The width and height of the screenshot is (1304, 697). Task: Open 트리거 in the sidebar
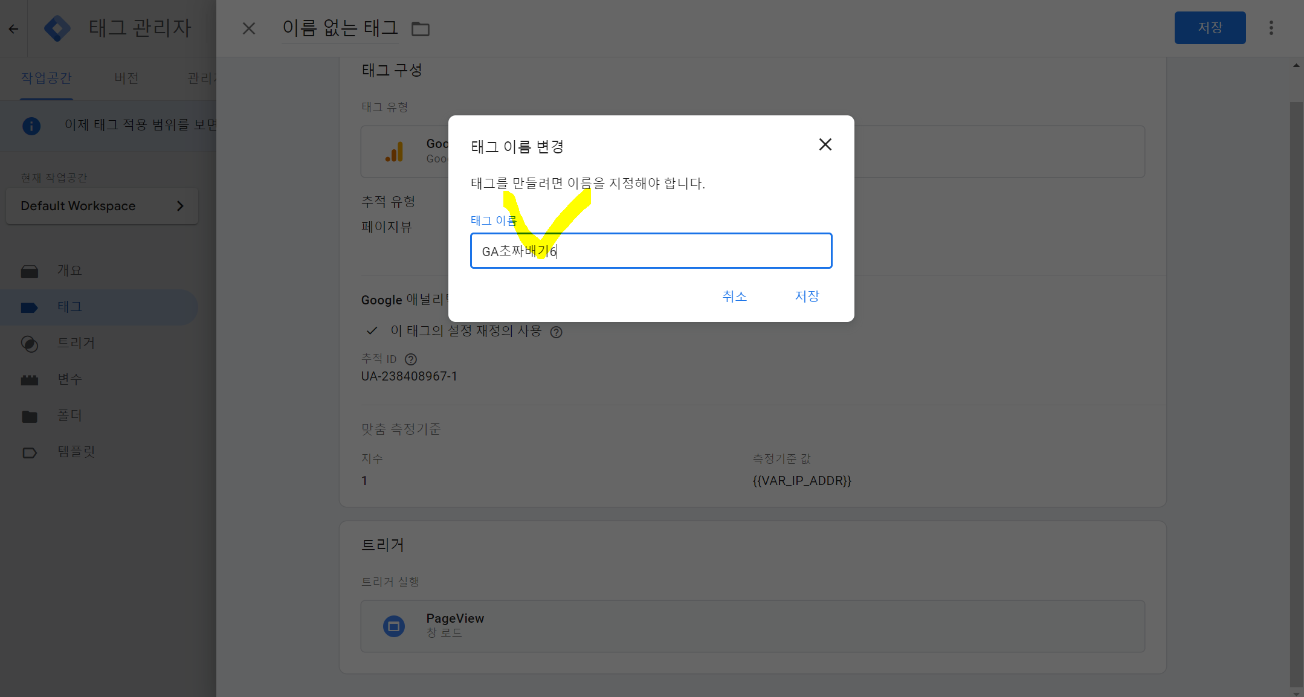tap(76, 343)
